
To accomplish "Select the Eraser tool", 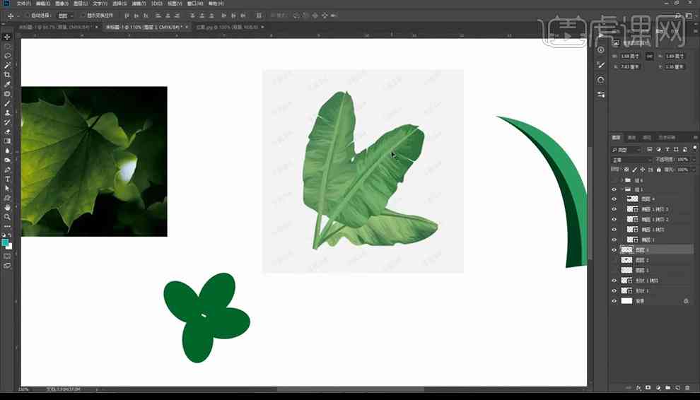I will pos(7,131).
